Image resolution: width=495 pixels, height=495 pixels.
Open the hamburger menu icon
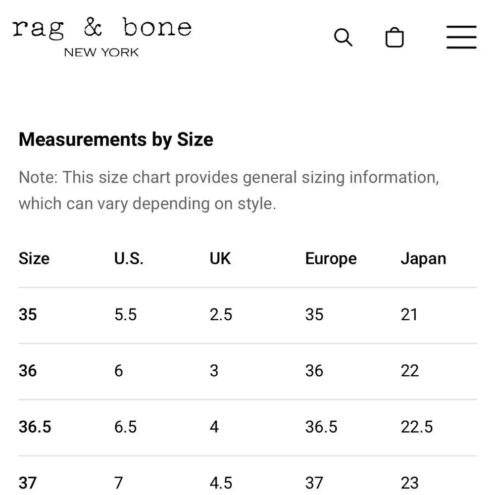click(461, 37)
